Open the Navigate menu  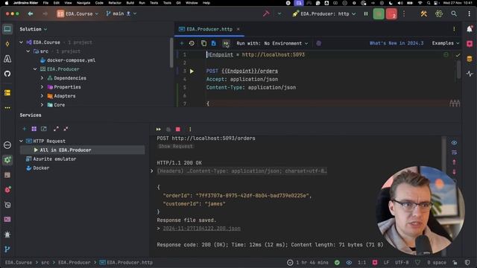tap(83, 3)
